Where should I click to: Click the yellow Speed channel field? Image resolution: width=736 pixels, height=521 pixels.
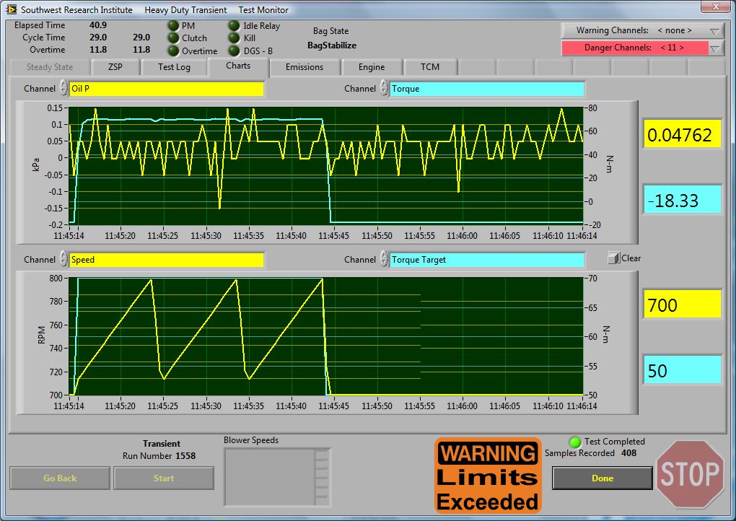click(x=167, y=260)
